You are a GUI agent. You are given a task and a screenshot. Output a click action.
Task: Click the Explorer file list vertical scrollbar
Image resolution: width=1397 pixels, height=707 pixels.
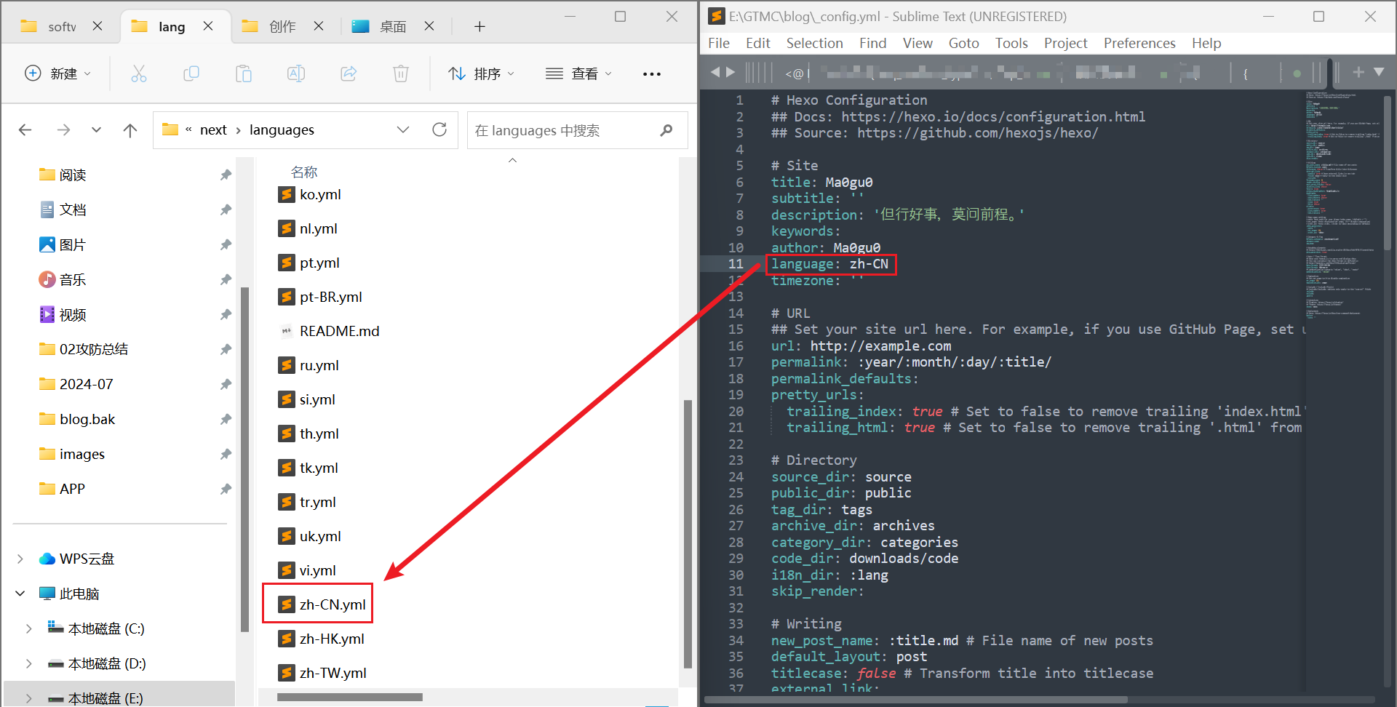coord(688,534)
